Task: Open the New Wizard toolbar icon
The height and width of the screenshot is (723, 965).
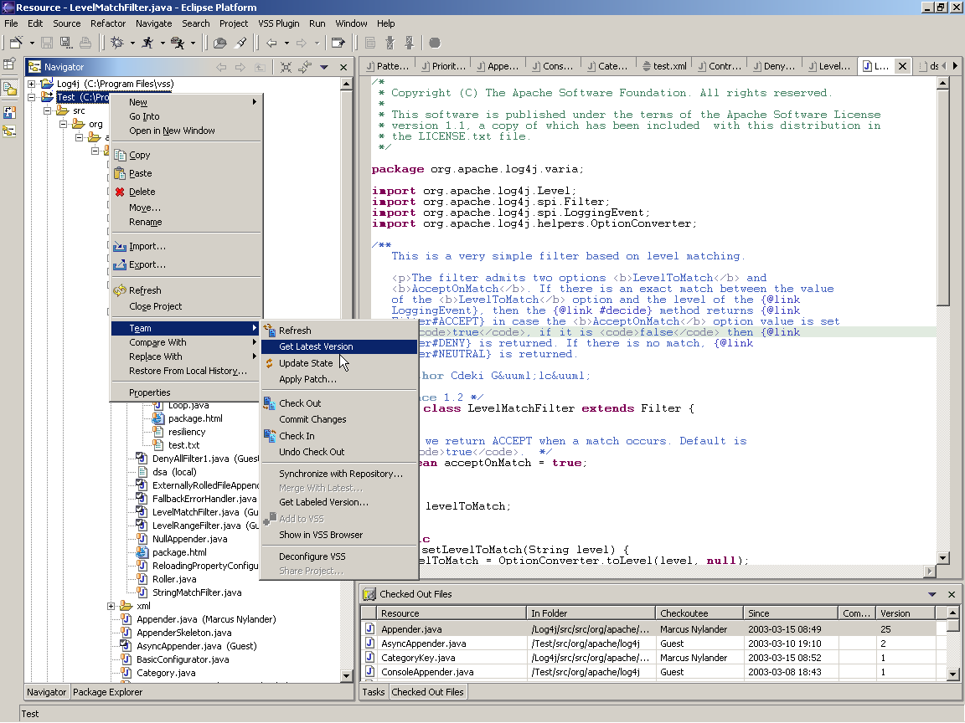Action: 14,43
